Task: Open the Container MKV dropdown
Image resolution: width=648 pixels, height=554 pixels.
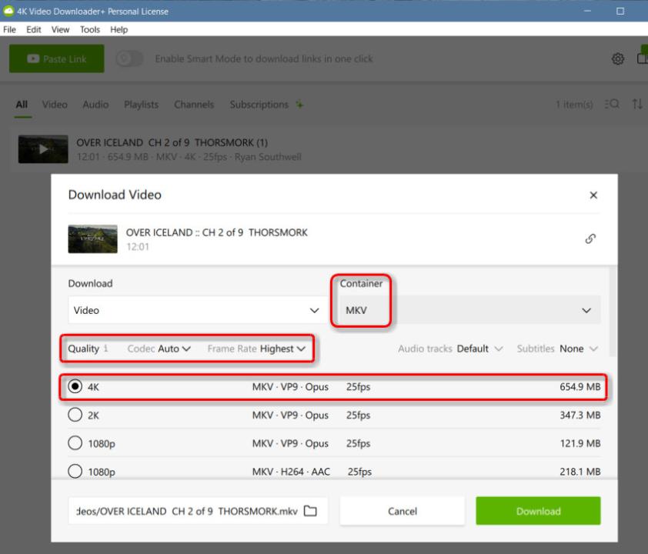Action: [x=468, y=310]
